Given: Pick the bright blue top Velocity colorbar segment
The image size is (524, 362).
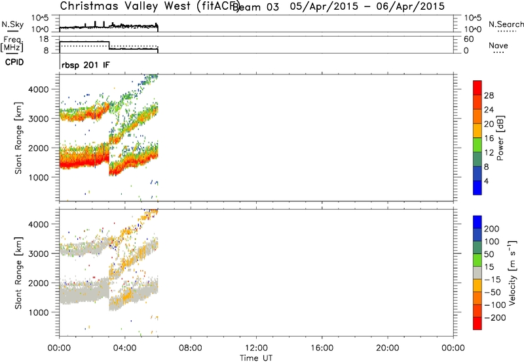Looking at the screenshot, I should (477, 222).
